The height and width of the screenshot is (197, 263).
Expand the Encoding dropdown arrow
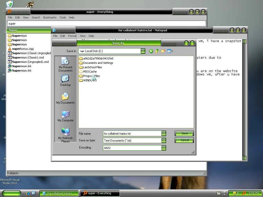coord(164,148)
